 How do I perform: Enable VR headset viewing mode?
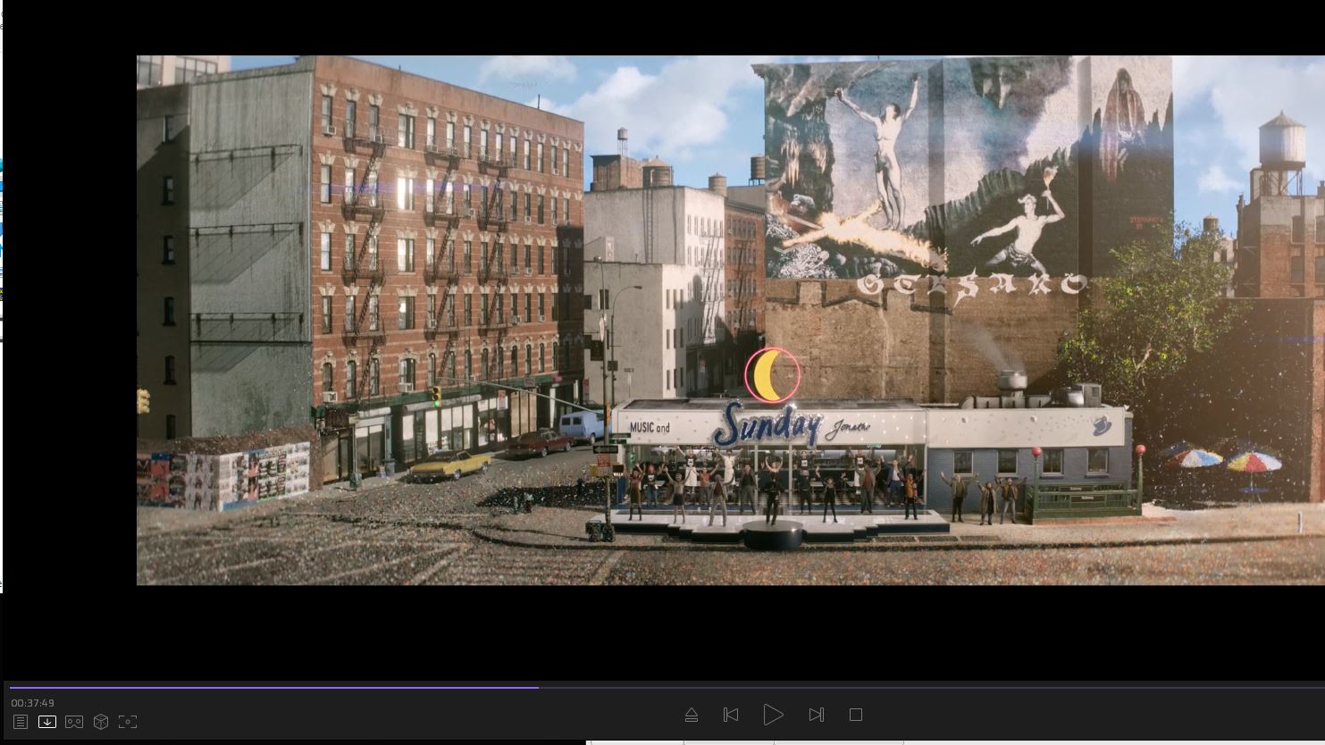74,722
